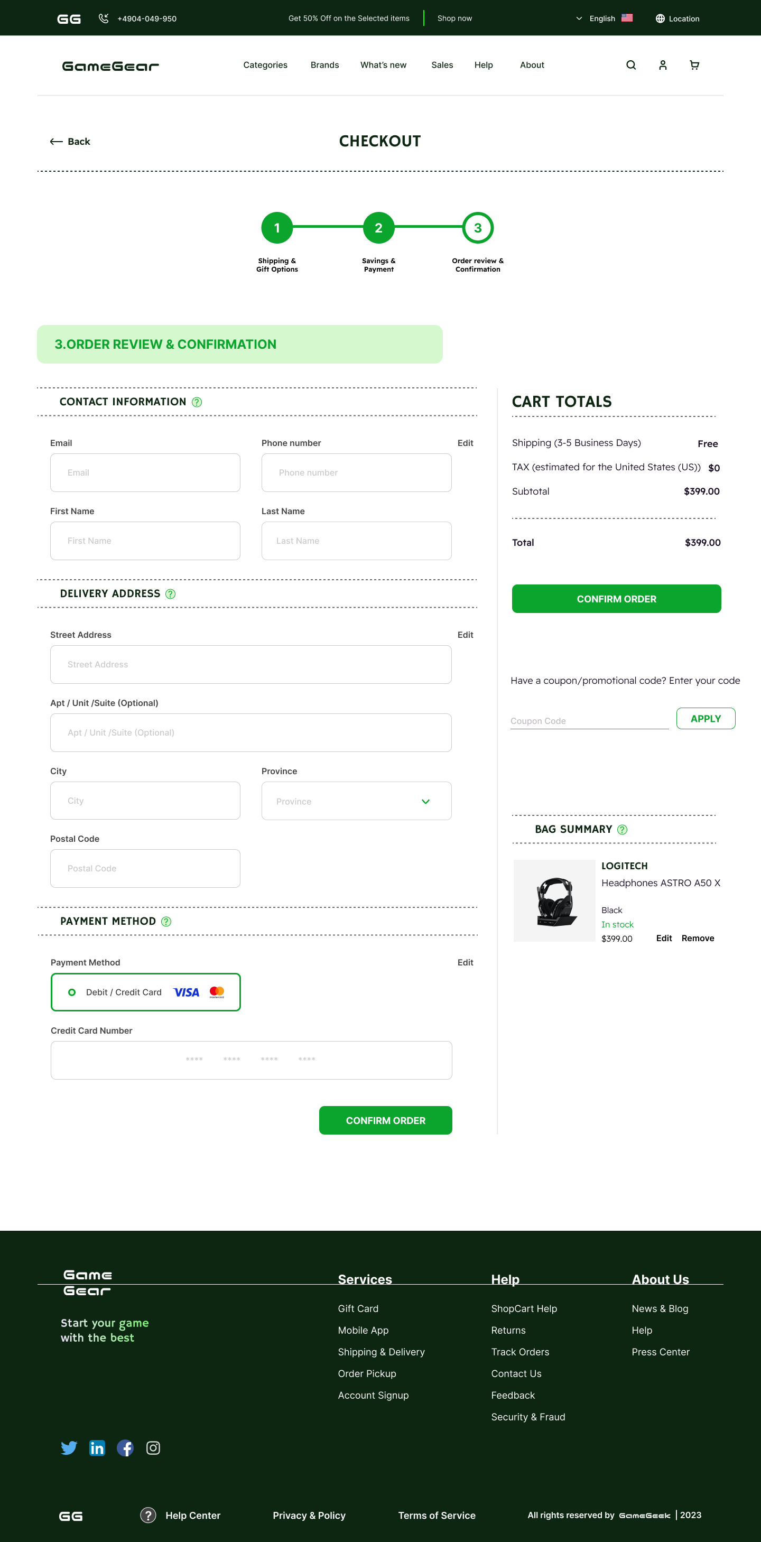Remove the Logitech headphones from the bag

(x=697, y=938)
